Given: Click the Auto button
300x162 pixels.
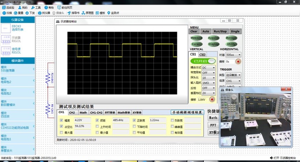Looking at the screenshot, I should point(206,31).
